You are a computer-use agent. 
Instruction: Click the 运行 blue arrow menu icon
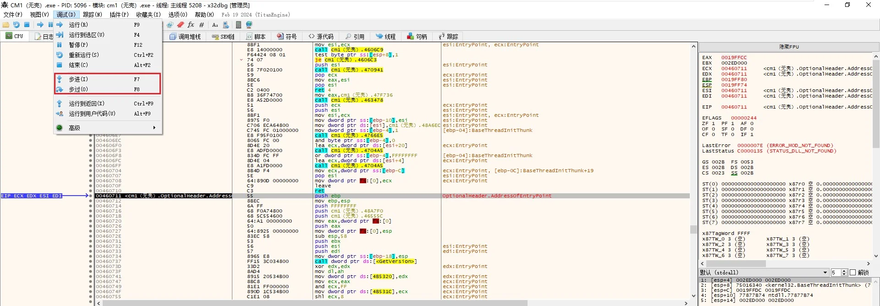point(60,25)
